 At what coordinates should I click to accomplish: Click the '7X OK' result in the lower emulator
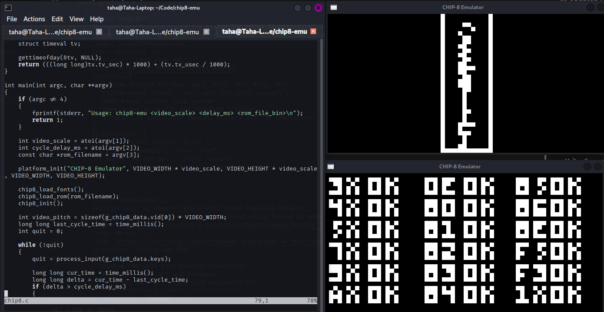pos(364,251)
